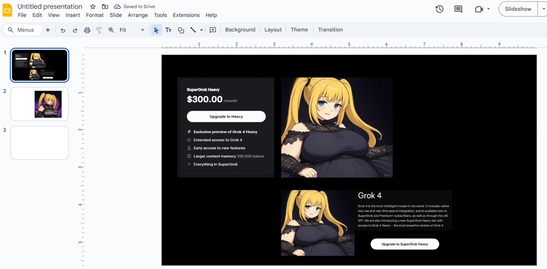Open the Extensions menu
Viewport: 547px width, 269px height.
click(x=186, y=15)
